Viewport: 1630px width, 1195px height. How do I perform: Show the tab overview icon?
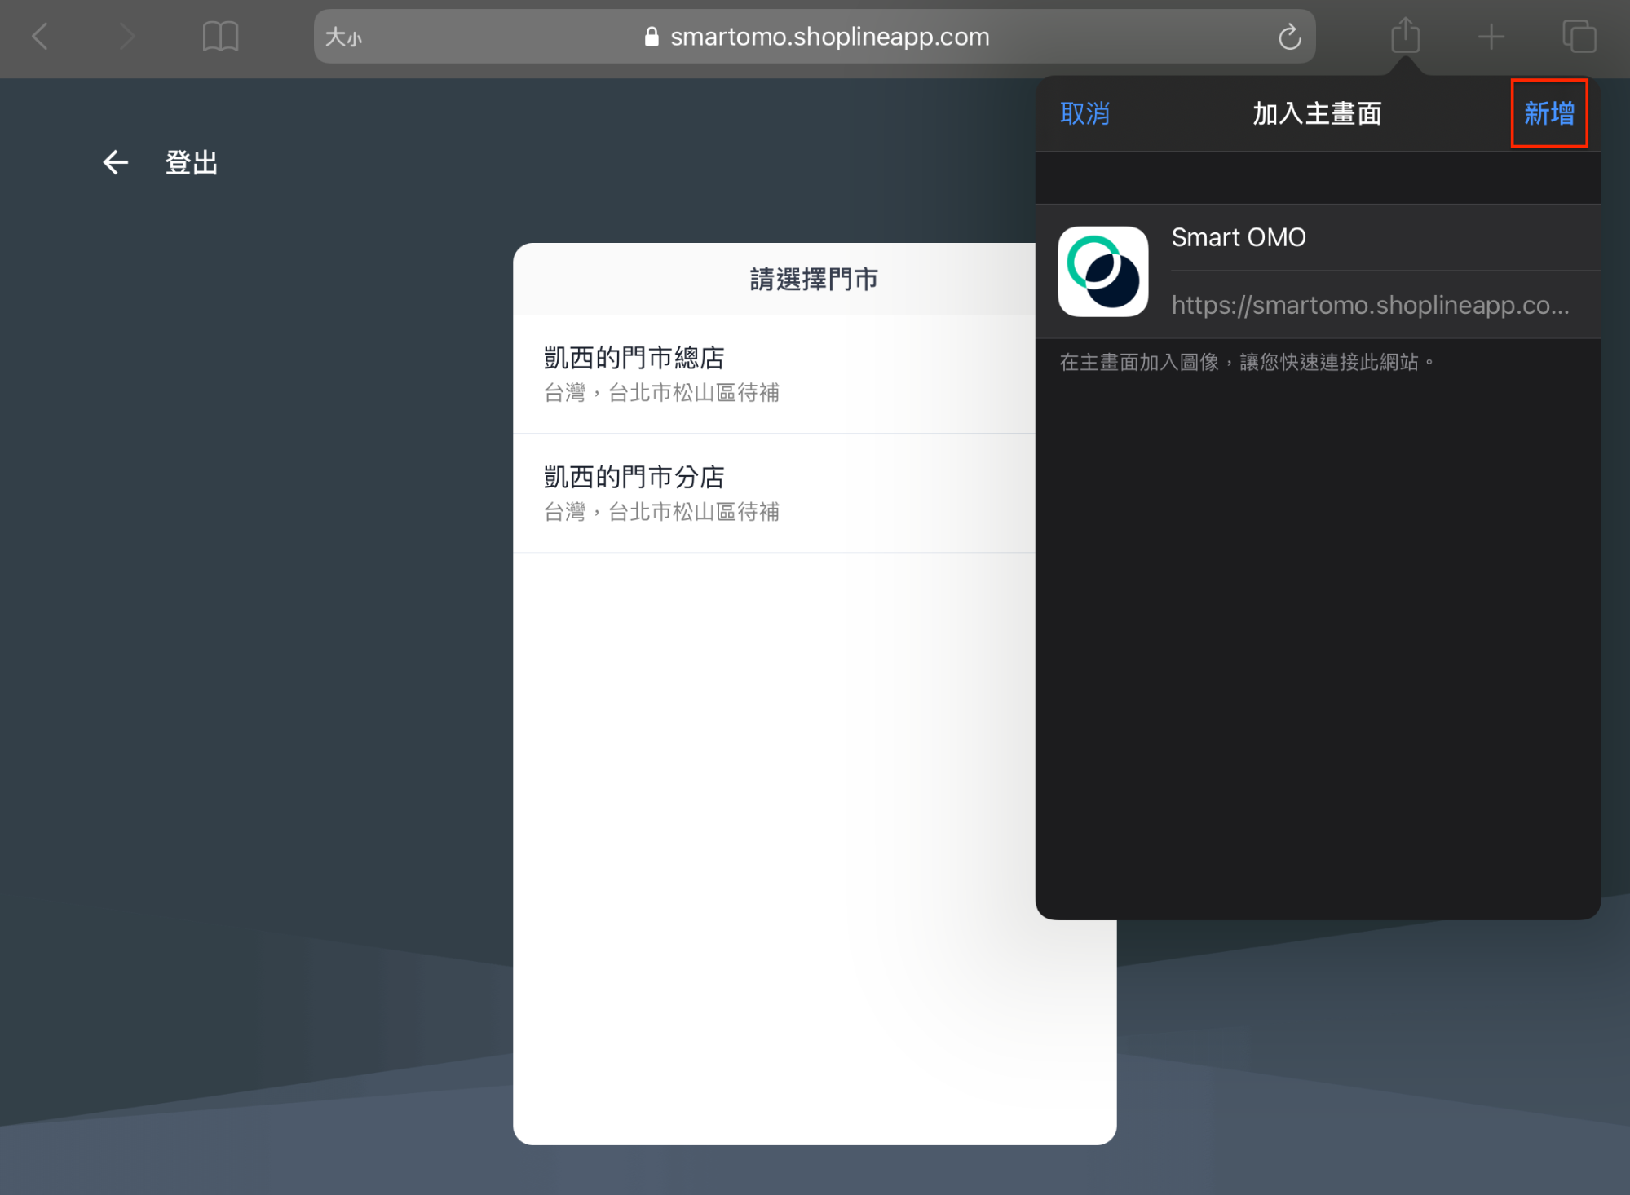coord(1579,37)
